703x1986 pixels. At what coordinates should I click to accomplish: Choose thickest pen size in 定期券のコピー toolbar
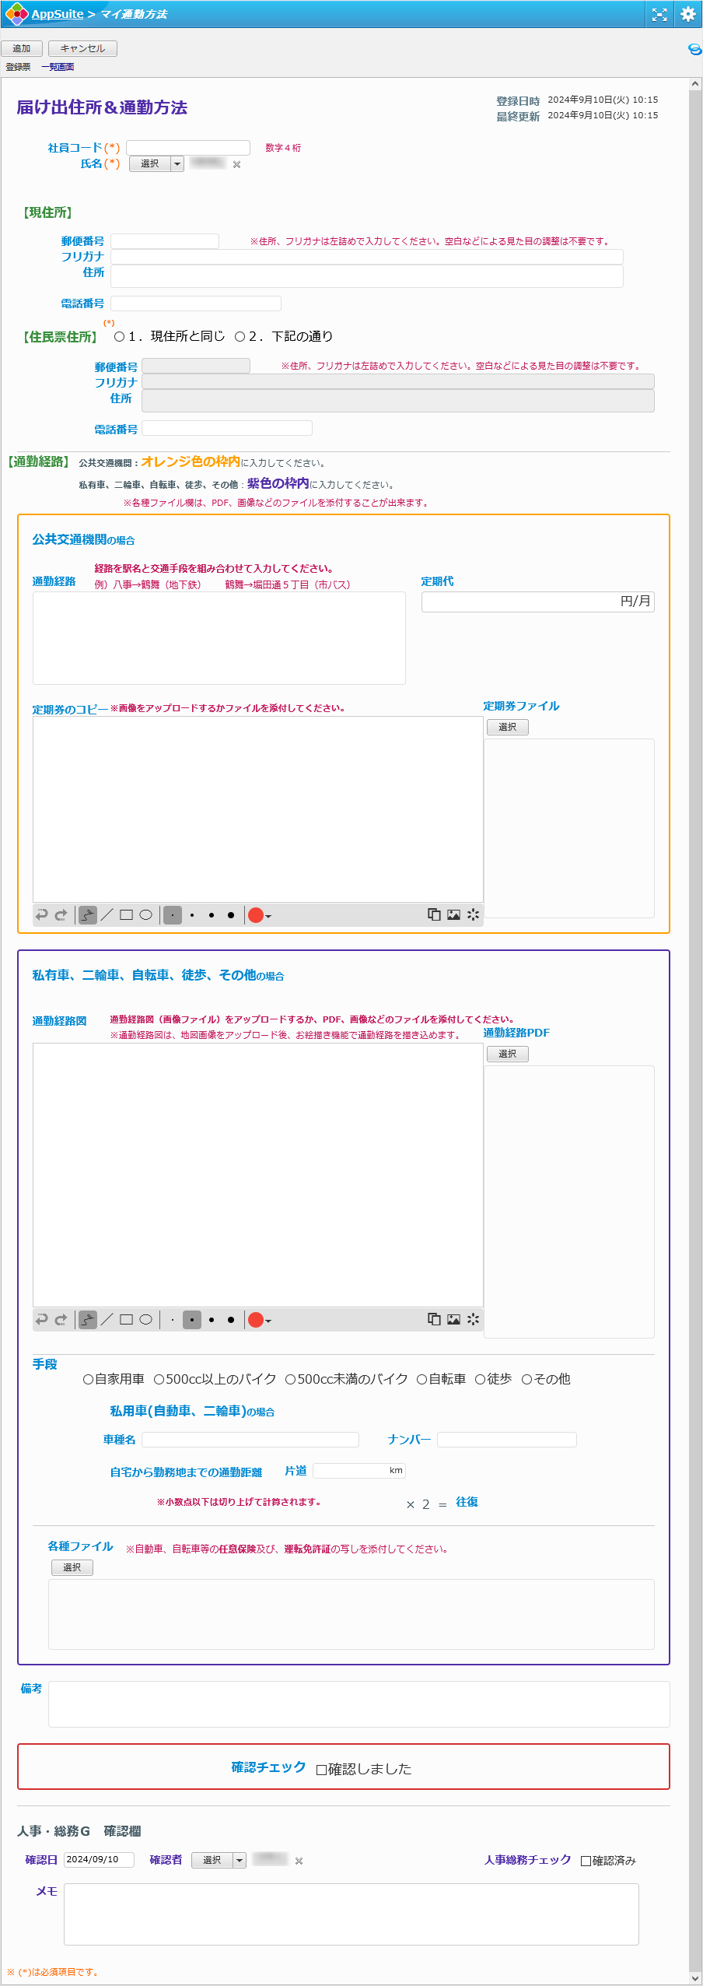point(231,915)
